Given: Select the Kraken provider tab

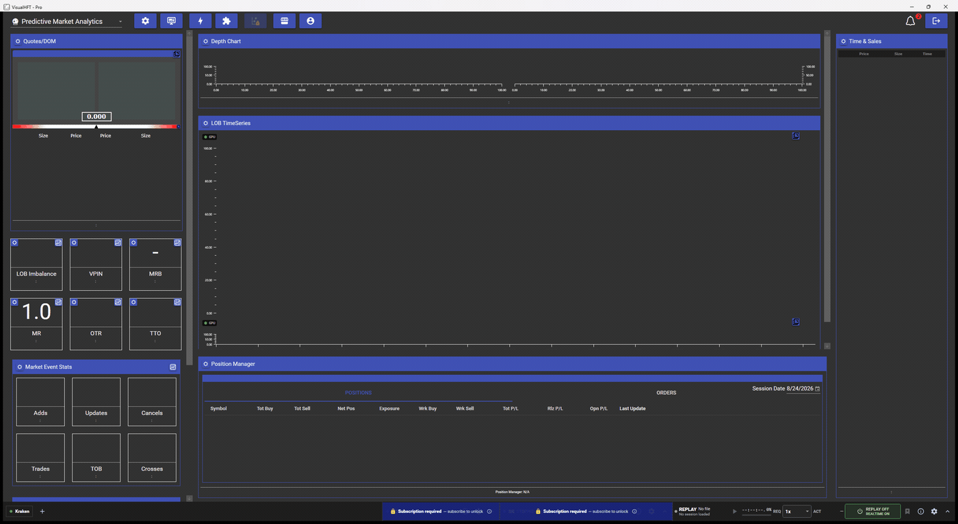Looking at the screenshot, I should click(19, 511).
